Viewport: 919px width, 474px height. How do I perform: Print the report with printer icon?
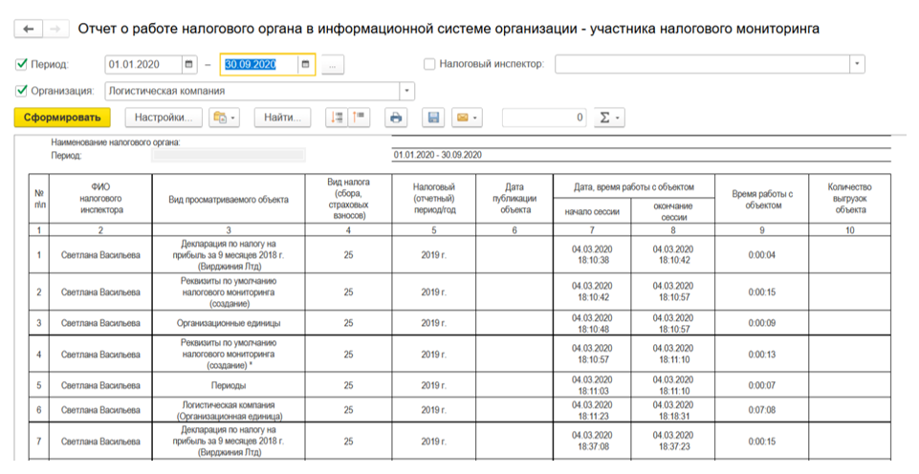(396, 118)
